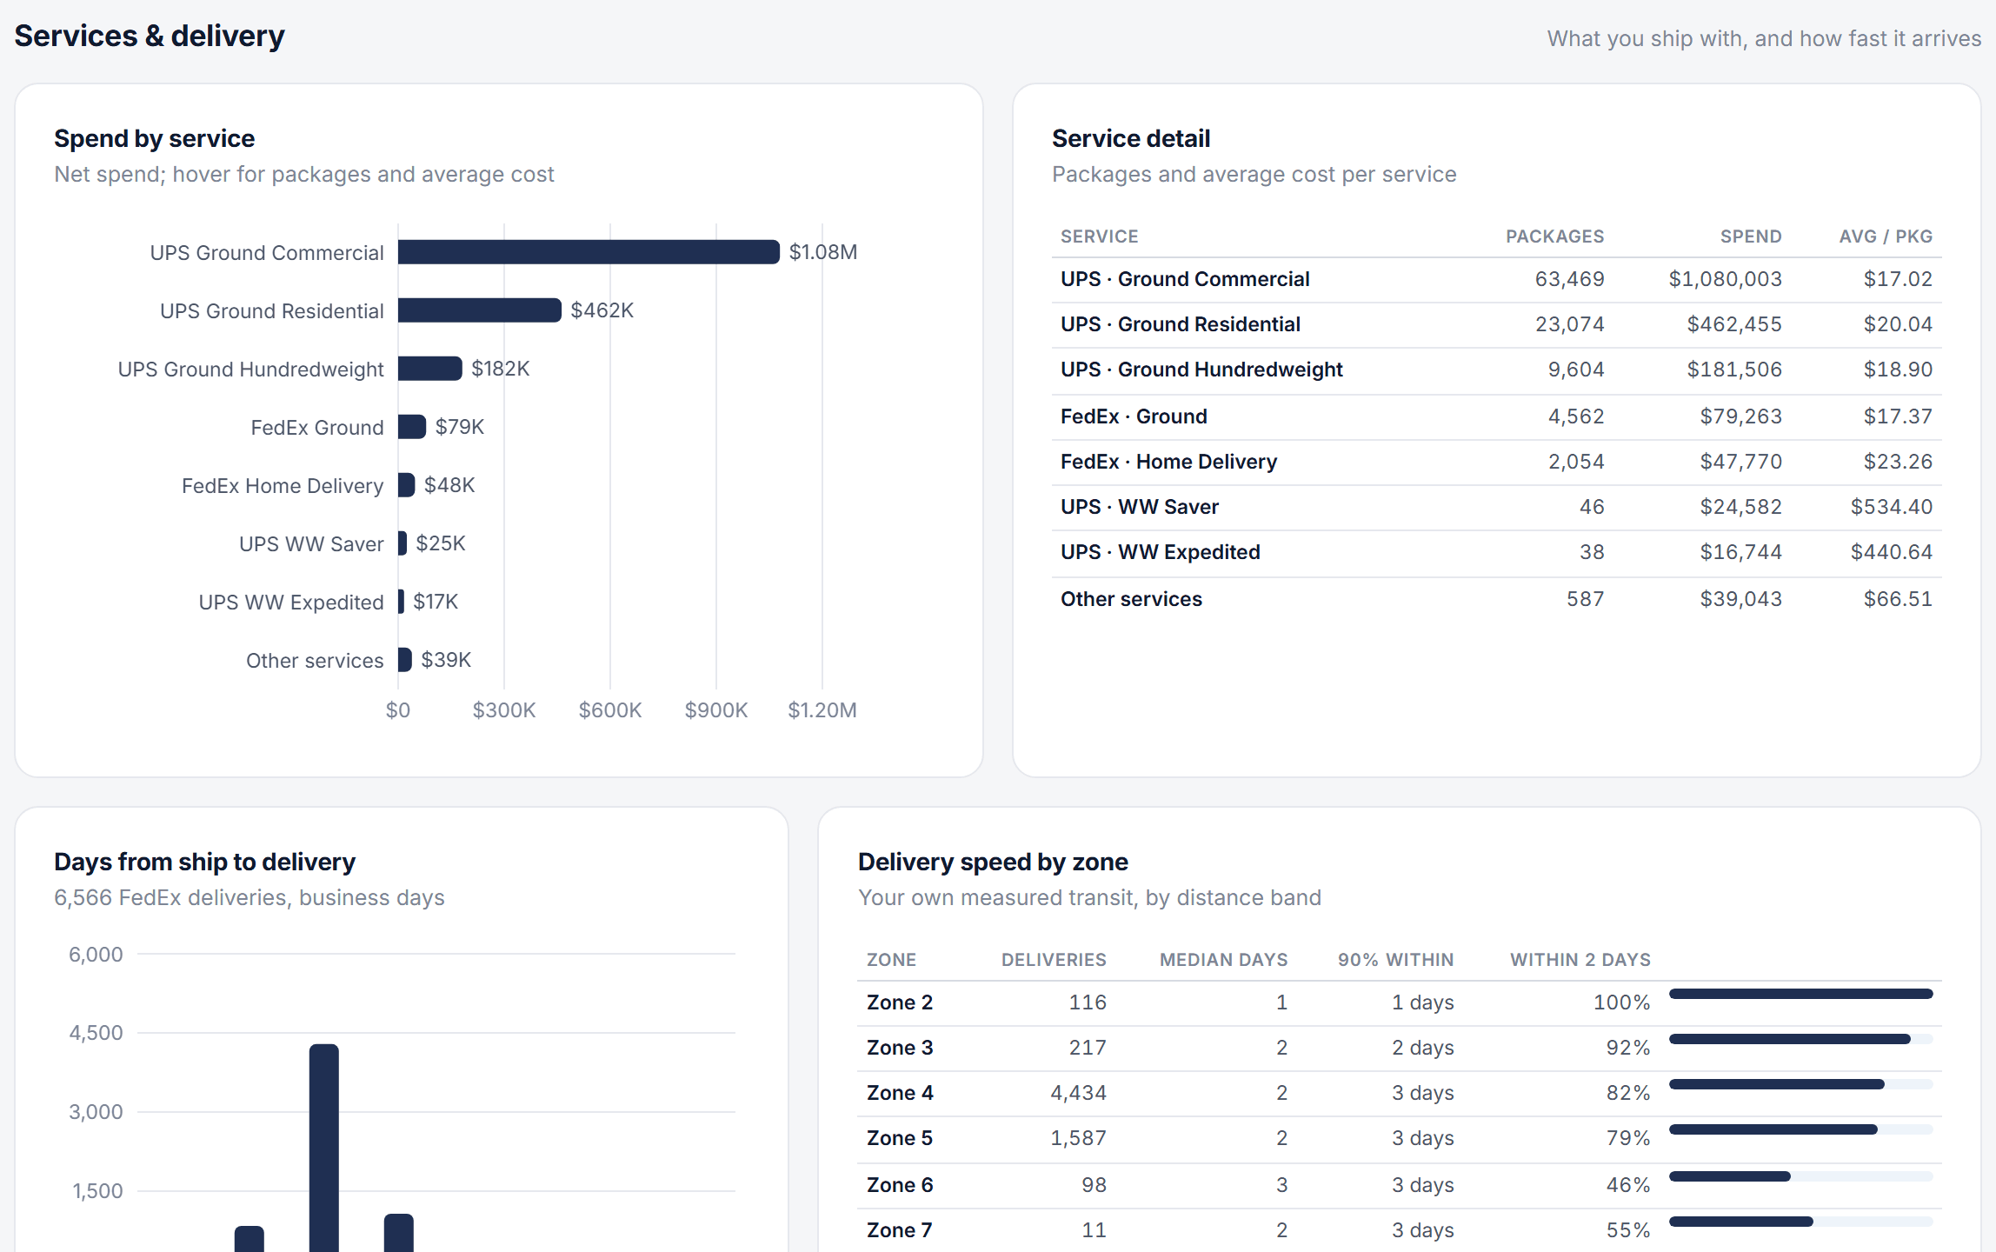The width and height of the screenshot is (1996, 1252).
Task: Click the $1.08M bar value label
Action: (822, 252)
